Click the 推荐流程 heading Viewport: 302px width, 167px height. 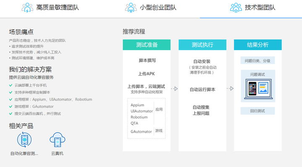pyautogui.click(x=134, y=31)
